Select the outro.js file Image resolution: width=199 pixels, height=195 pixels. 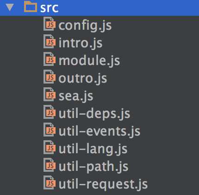click(83, 78)
